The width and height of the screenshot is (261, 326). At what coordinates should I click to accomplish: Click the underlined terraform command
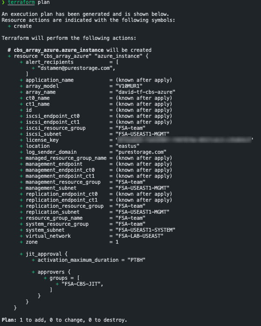pyautogui.click(x=21, y=2)
